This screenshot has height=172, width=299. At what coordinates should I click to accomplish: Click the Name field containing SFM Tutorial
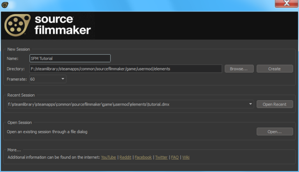tap(70, 58)
